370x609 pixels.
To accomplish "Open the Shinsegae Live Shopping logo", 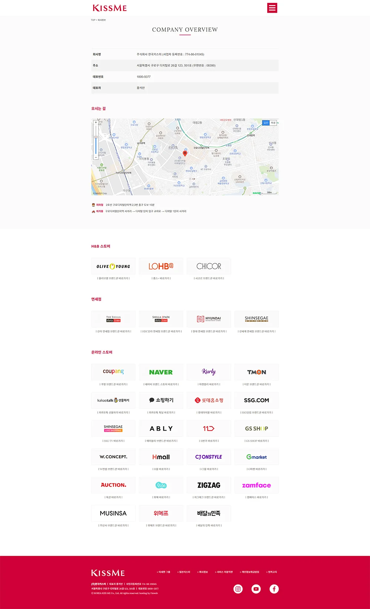I will click(113, 428).
